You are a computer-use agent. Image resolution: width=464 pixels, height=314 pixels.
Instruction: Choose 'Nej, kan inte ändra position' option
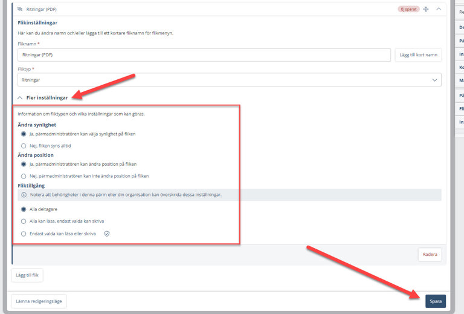(x=24, y=176)
